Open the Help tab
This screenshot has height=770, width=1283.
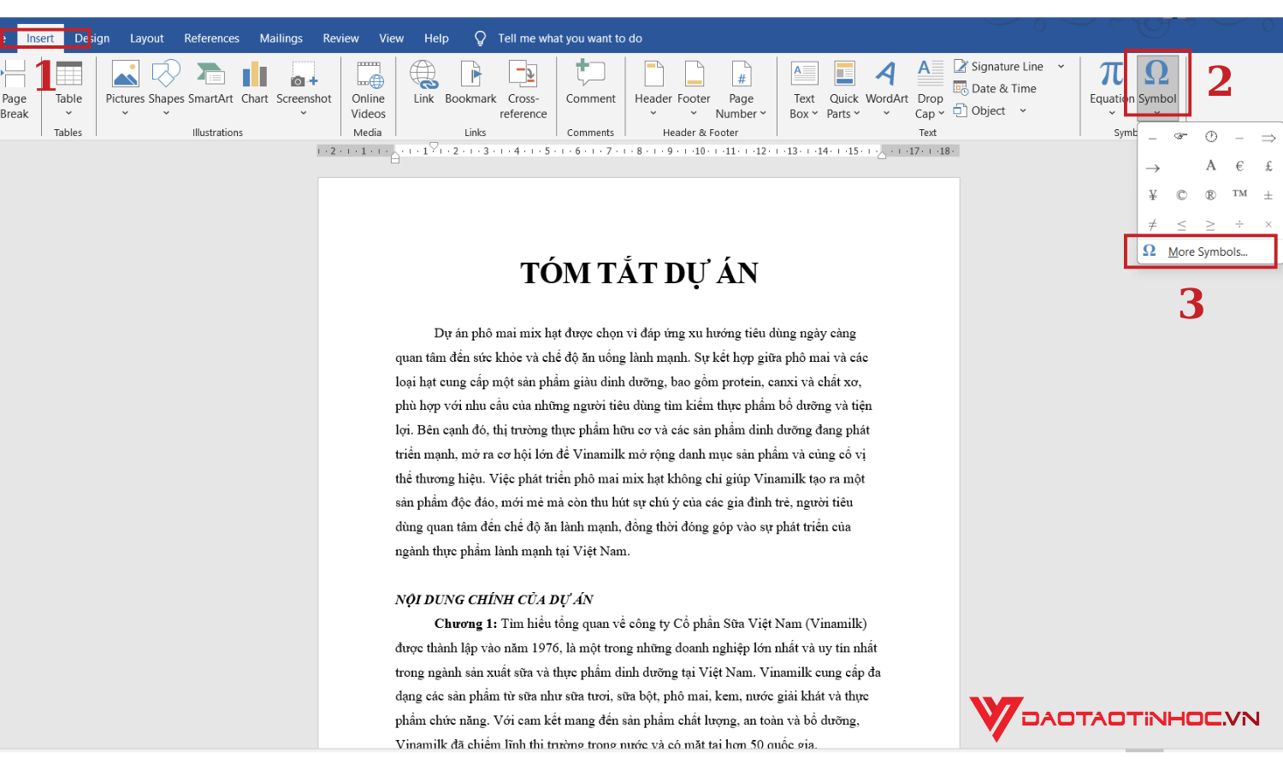point(436,38)
